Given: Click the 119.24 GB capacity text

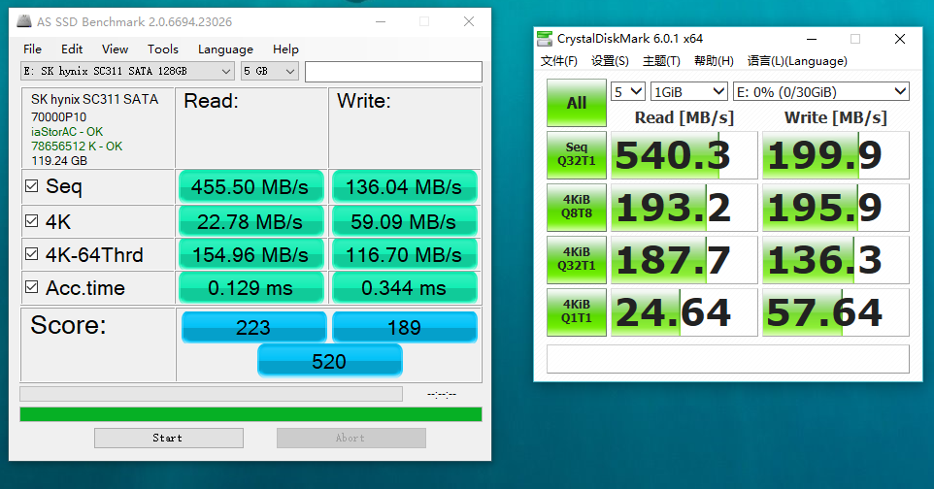Looking at the screenshot, I should click(59, 160).
